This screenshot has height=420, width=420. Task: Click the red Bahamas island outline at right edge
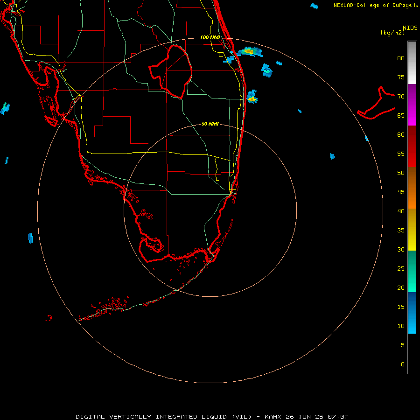pyautogui.click(x=376, y=103)
